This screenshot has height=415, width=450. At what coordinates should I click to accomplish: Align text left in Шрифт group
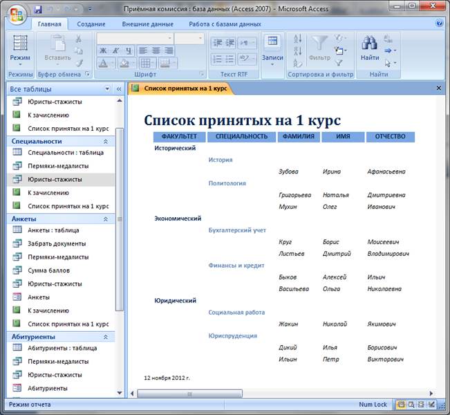[x=143, y=50]
